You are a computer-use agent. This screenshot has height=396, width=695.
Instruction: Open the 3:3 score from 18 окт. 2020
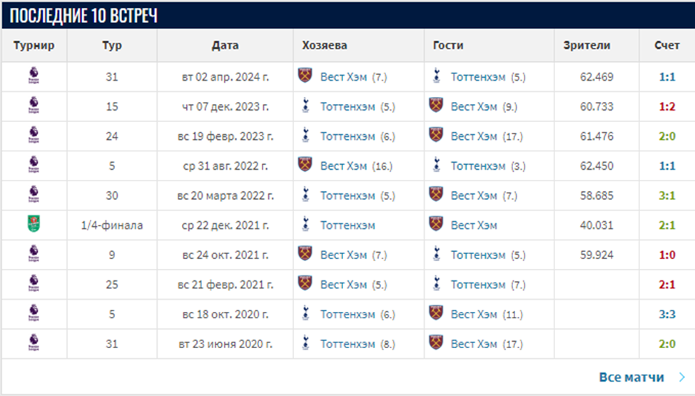pyautogui.click(x=667, y=314)
